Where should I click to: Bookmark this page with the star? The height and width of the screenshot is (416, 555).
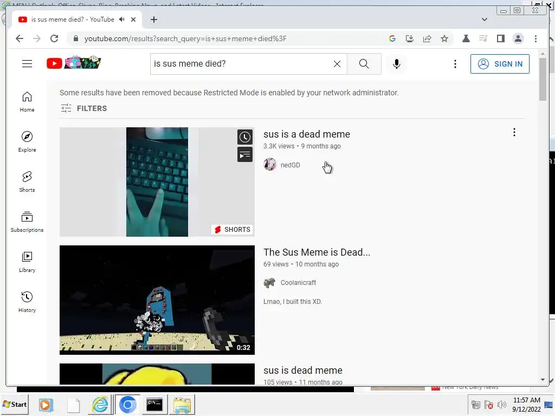[x=444, y=38]
